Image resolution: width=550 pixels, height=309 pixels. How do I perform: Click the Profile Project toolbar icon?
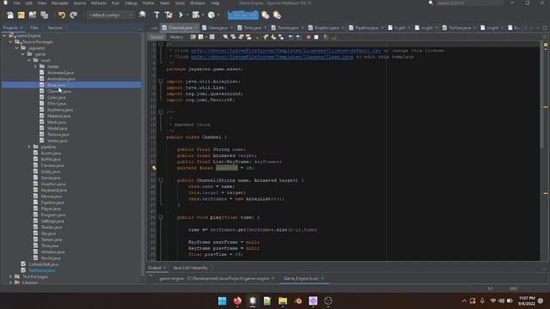pyautogui.click(x=211, y=15)
